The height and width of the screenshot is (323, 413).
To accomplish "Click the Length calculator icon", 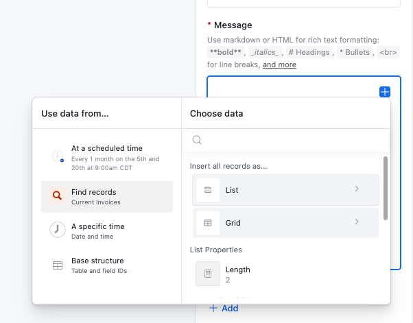I will [x=208, y=274].
